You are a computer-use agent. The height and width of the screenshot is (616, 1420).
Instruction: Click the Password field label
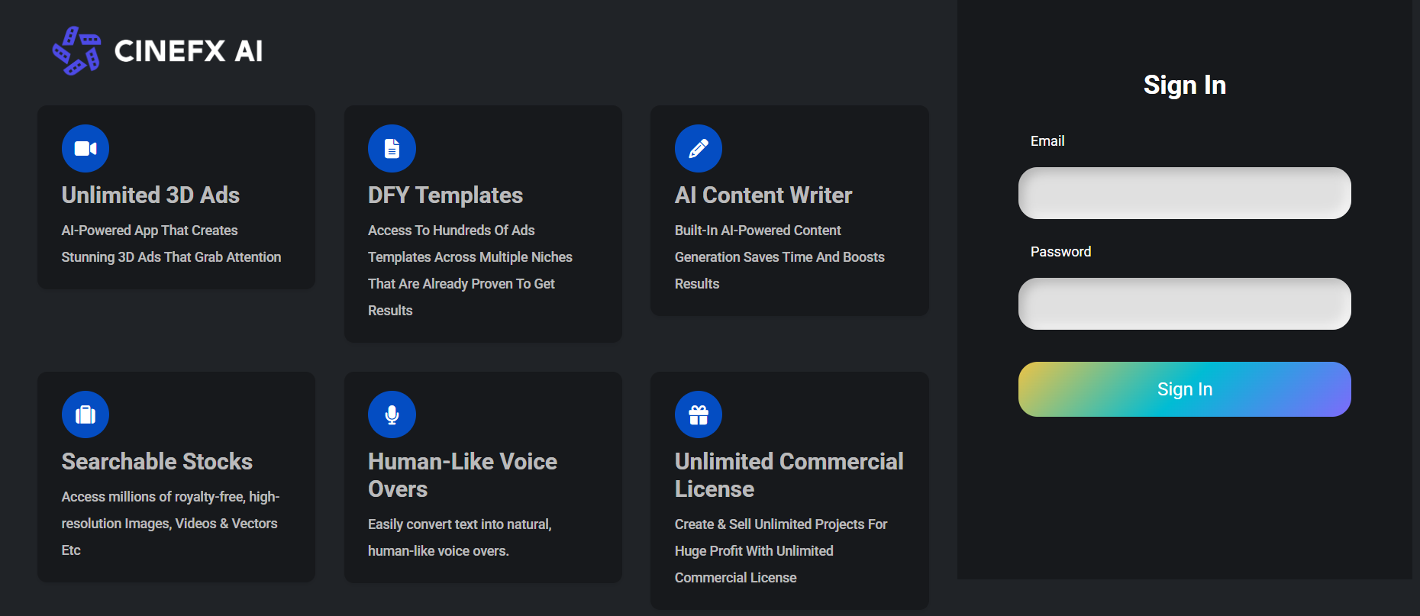[x=1060, y=252]
